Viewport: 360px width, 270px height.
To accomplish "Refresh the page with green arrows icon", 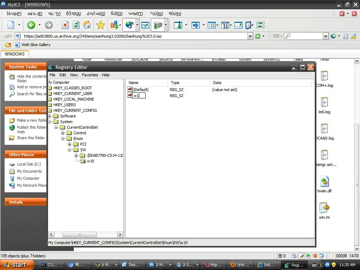I will click(76, 25).
